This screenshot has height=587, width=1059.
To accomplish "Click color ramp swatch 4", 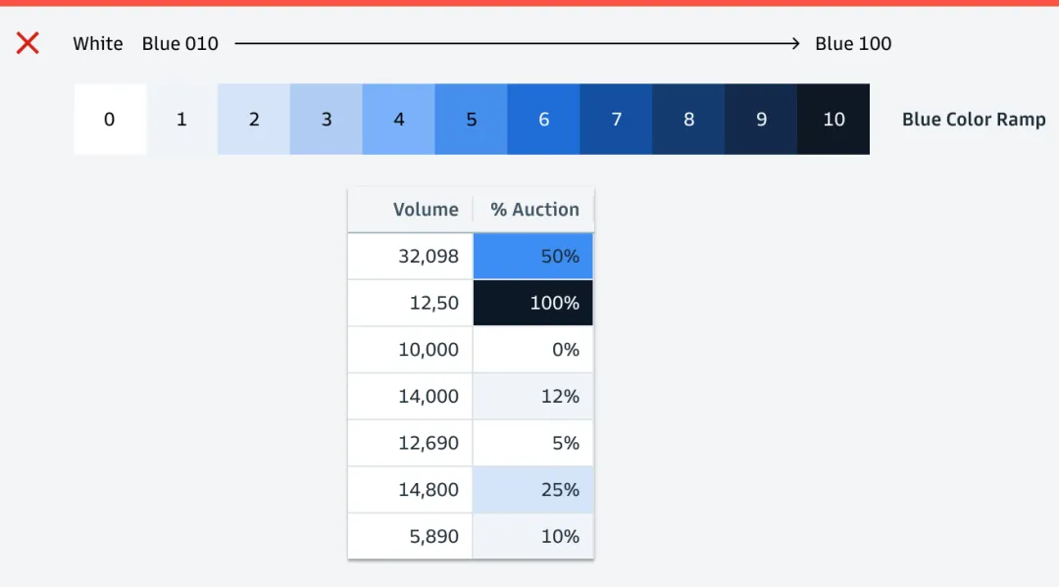I will pos(399,120).
